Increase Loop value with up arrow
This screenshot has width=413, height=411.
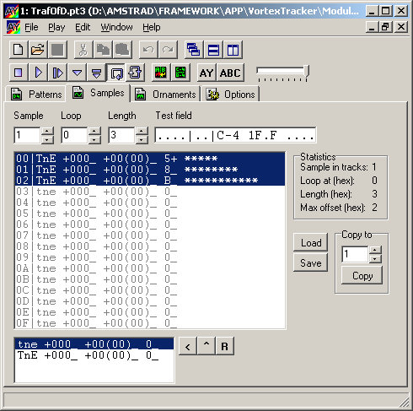pyautogui.click(x=94, y=131)
